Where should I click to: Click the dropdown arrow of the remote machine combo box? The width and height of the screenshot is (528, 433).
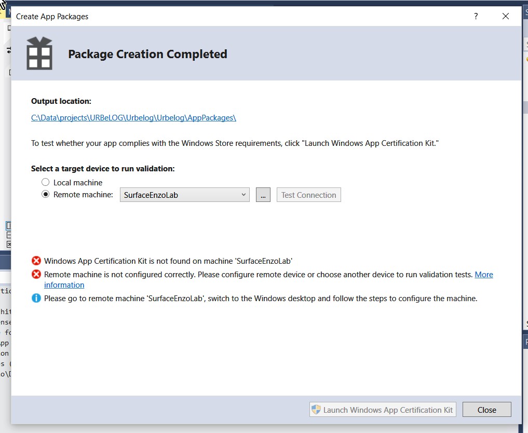click(243, 195)
